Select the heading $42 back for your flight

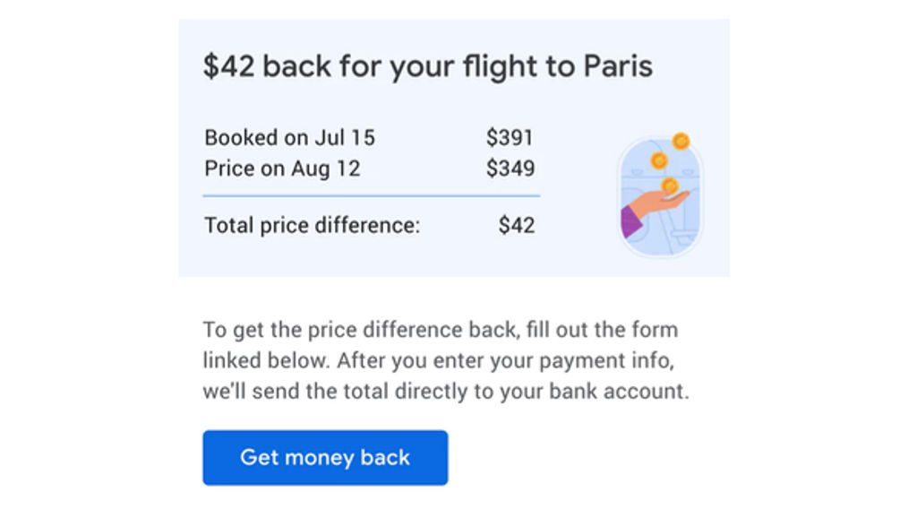click(427, 65)
